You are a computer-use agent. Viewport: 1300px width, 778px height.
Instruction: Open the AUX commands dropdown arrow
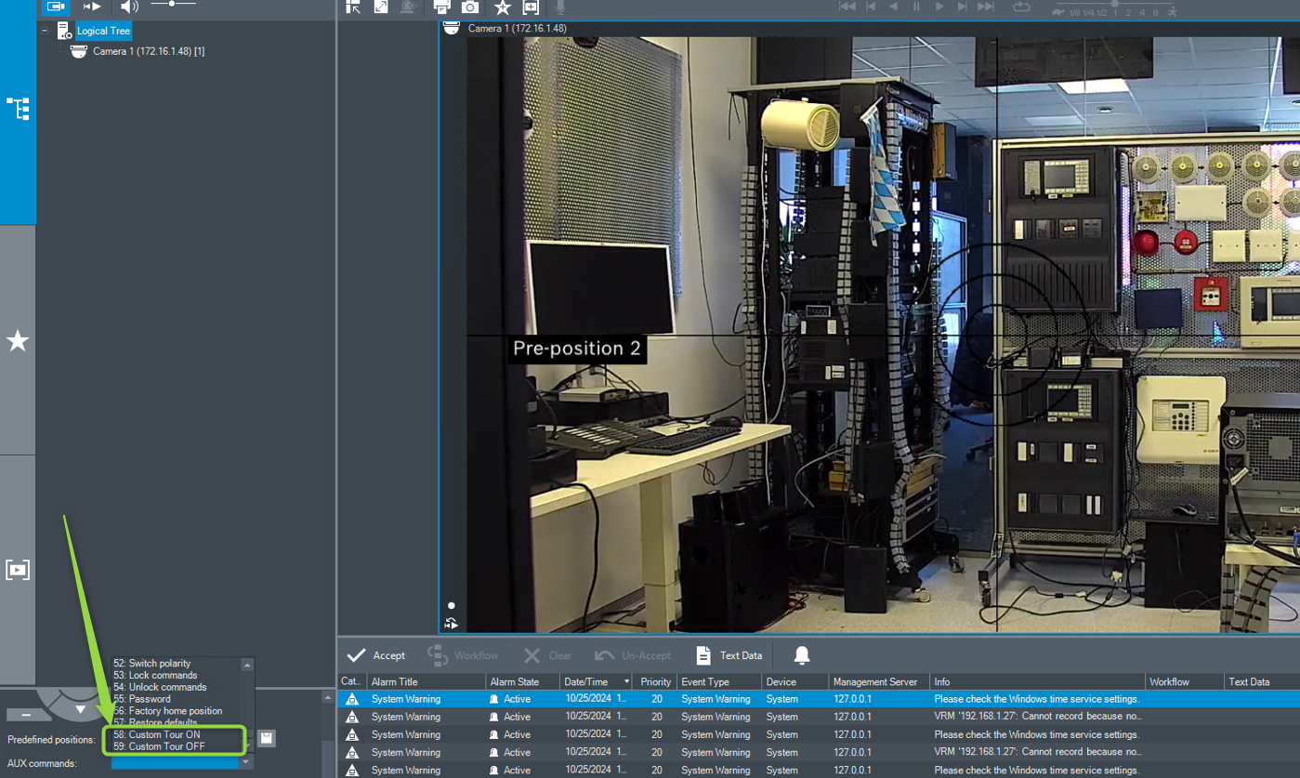(246, 762)
